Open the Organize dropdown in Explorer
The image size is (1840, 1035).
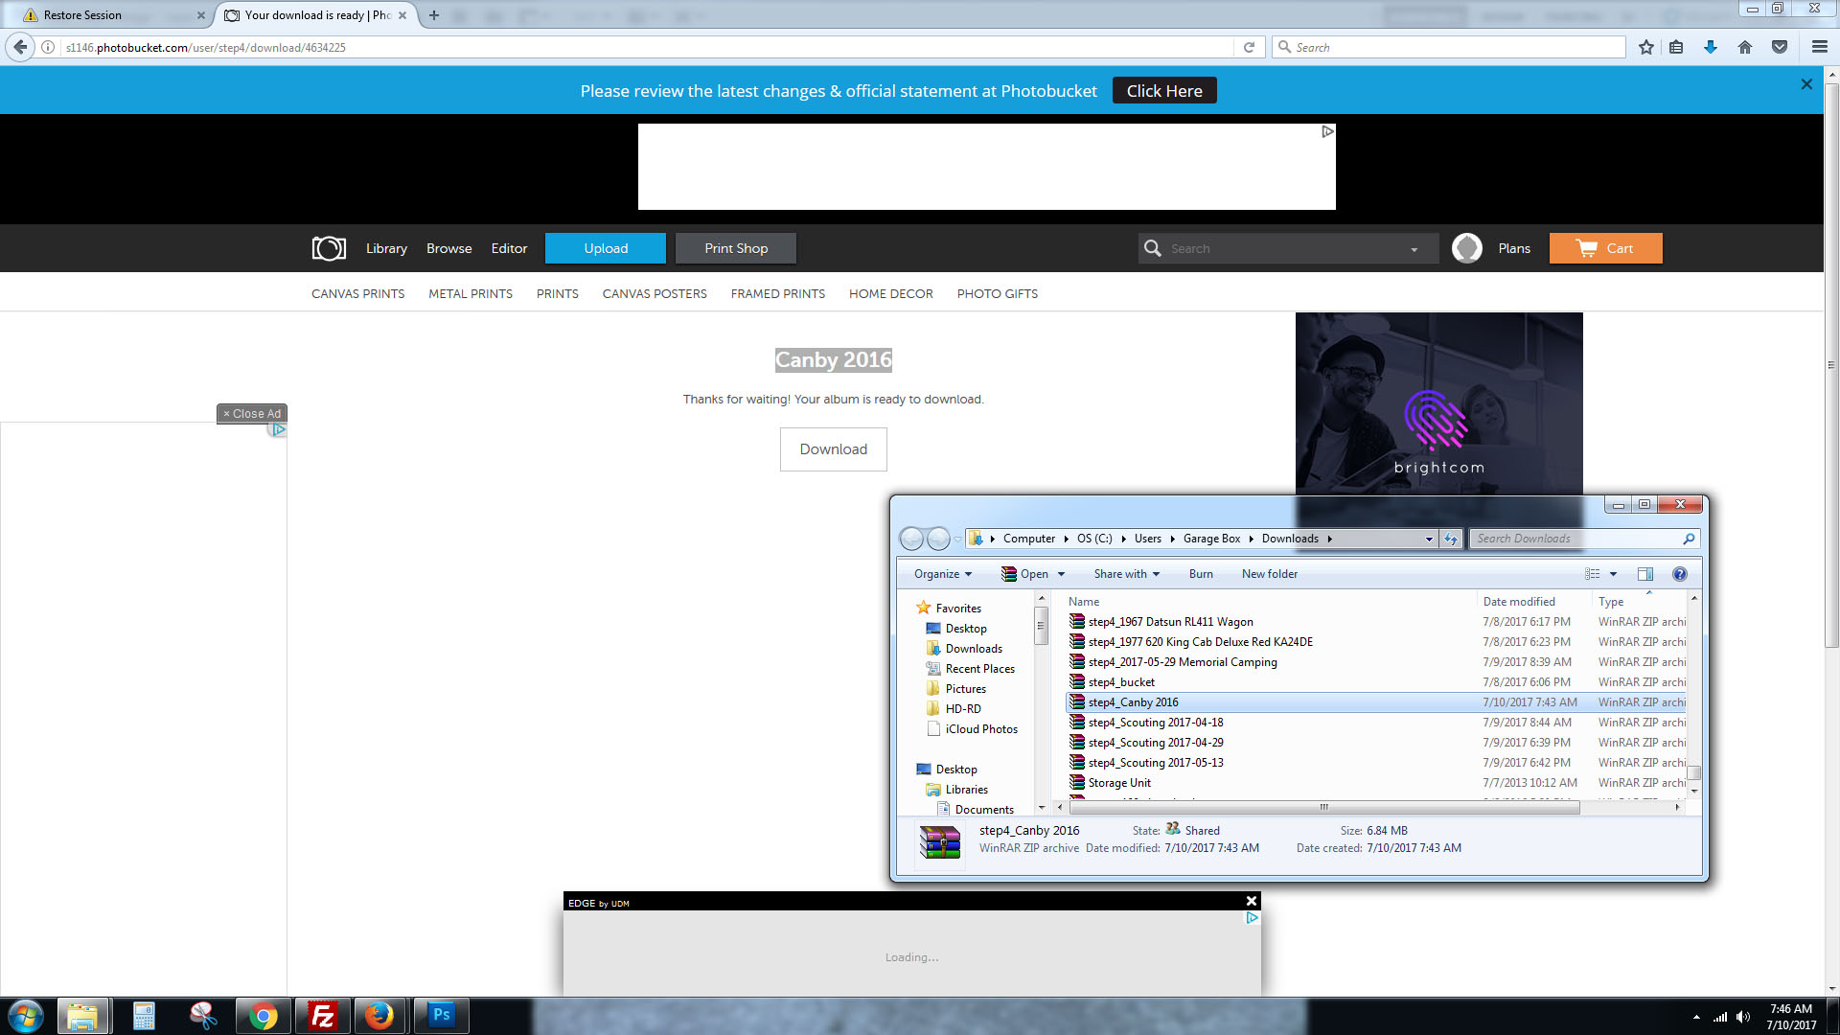[942, 574]
